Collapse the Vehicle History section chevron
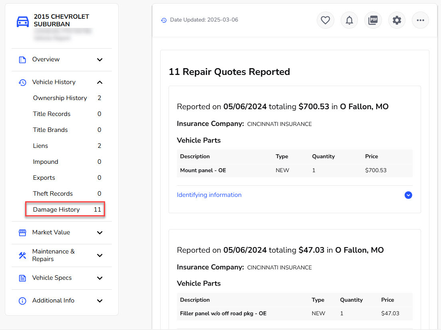 (99, 82)
